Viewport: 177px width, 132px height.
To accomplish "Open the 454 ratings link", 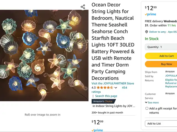I will [x=124, y=88].
